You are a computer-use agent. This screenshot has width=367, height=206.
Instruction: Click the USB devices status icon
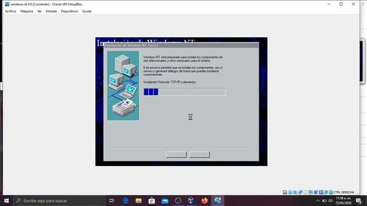point(306,192)
